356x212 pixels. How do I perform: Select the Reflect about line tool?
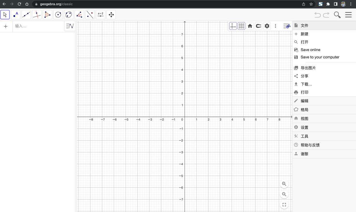pos(90,15)
